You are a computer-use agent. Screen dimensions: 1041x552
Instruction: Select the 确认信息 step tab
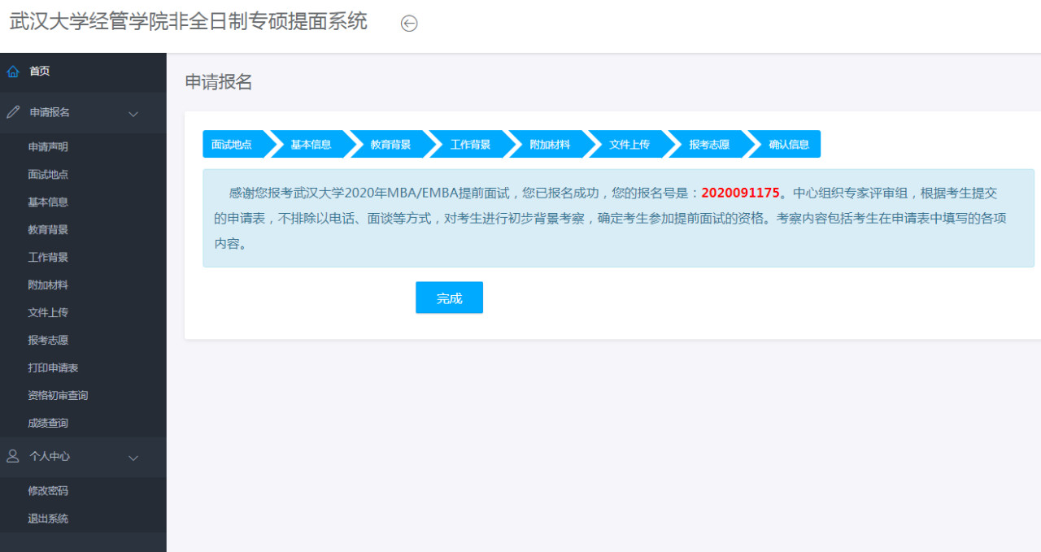(x=788, y=145)
